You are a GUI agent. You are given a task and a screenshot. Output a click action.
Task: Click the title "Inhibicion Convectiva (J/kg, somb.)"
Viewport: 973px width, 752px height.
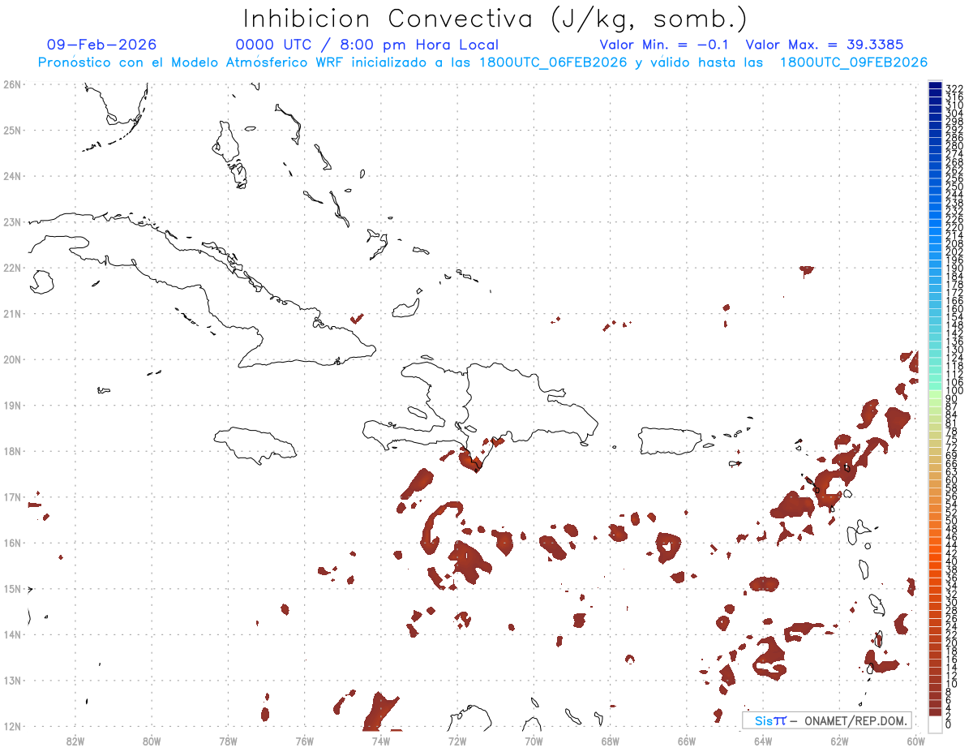point(495,19)
